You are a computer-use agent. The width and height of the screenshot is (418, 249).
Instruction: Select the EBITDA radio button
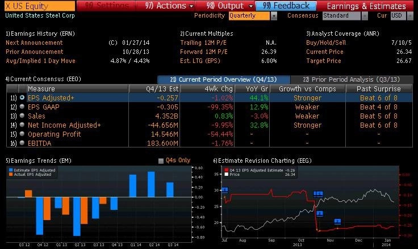(22, 143)
